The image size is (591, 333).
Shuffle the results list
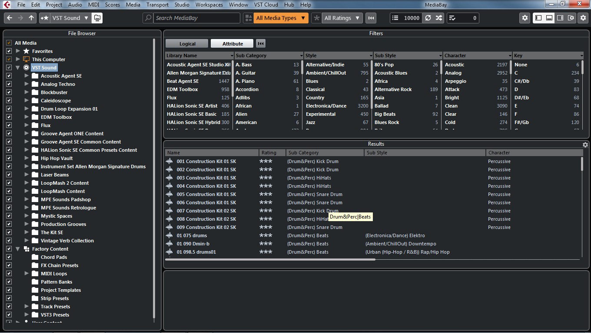pyautogui.click(x=439, y=18)
